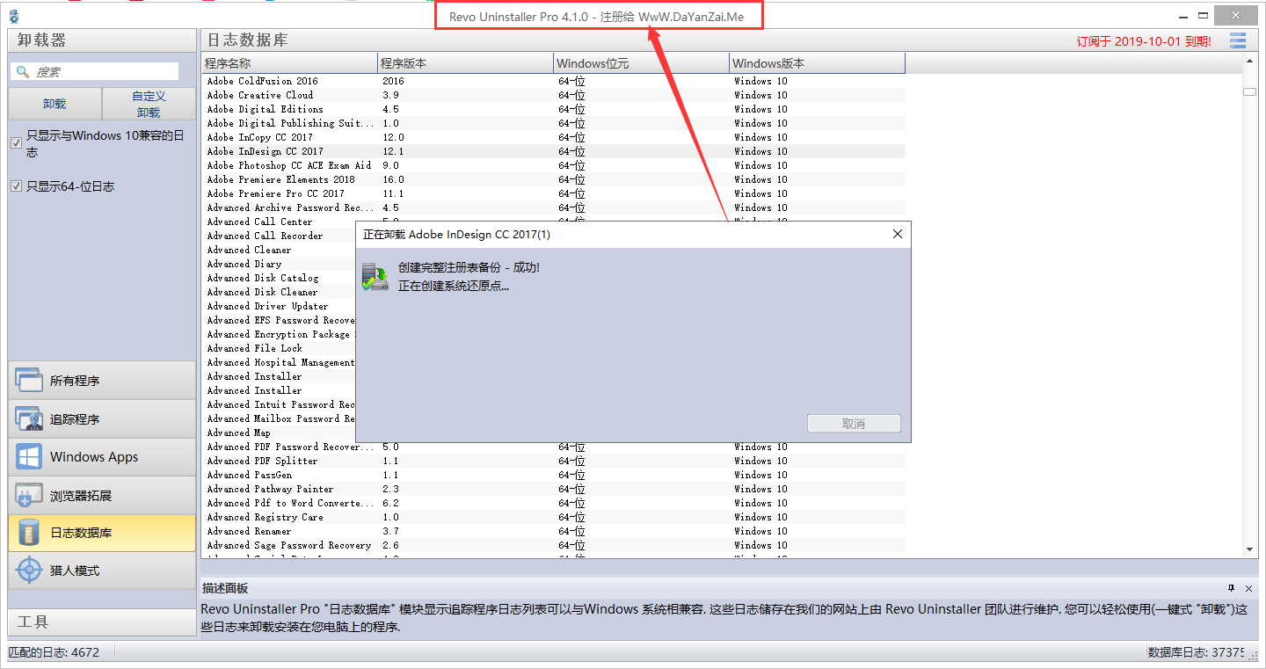This screenshot has height=669, width=1266.
Task: Open the Traced Programs (追踪程序) icon
Action: (29, 419)
